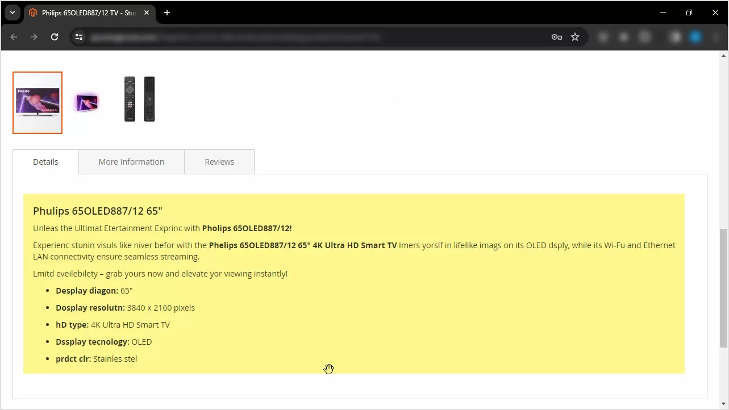Select the angled Ambilight TV thumbnail
The width and height of the screenshot is (729, 410).
tap(87, 103)
